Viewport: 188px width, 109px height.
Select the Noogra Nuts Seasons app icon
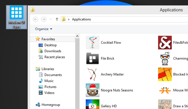click(x=93, y=90)
